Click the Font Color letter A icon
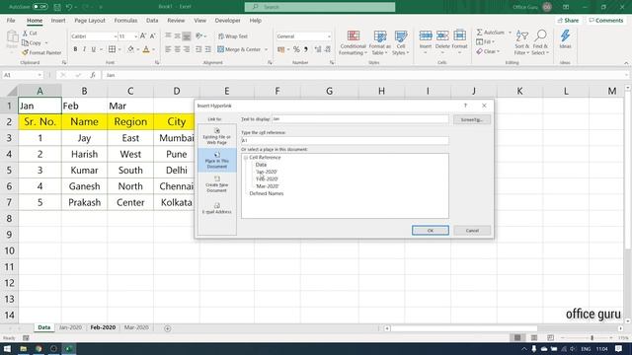This screenshot has height=355, width=632. coord(146,49)
